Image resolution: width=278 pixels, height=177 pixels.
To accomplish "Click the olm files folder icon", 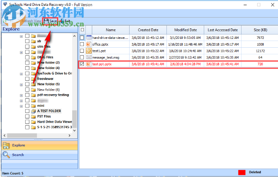I will 33,46.
